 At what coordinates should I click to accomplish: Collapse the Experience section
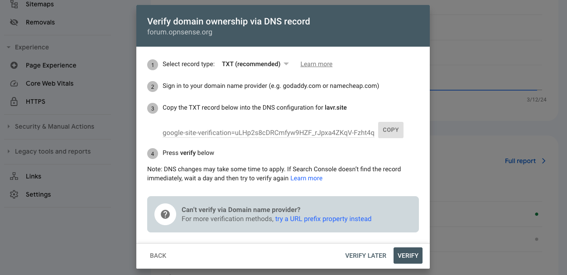click(x=9, y=47)
